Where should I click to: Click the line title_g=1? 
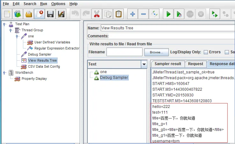point(160,124)
